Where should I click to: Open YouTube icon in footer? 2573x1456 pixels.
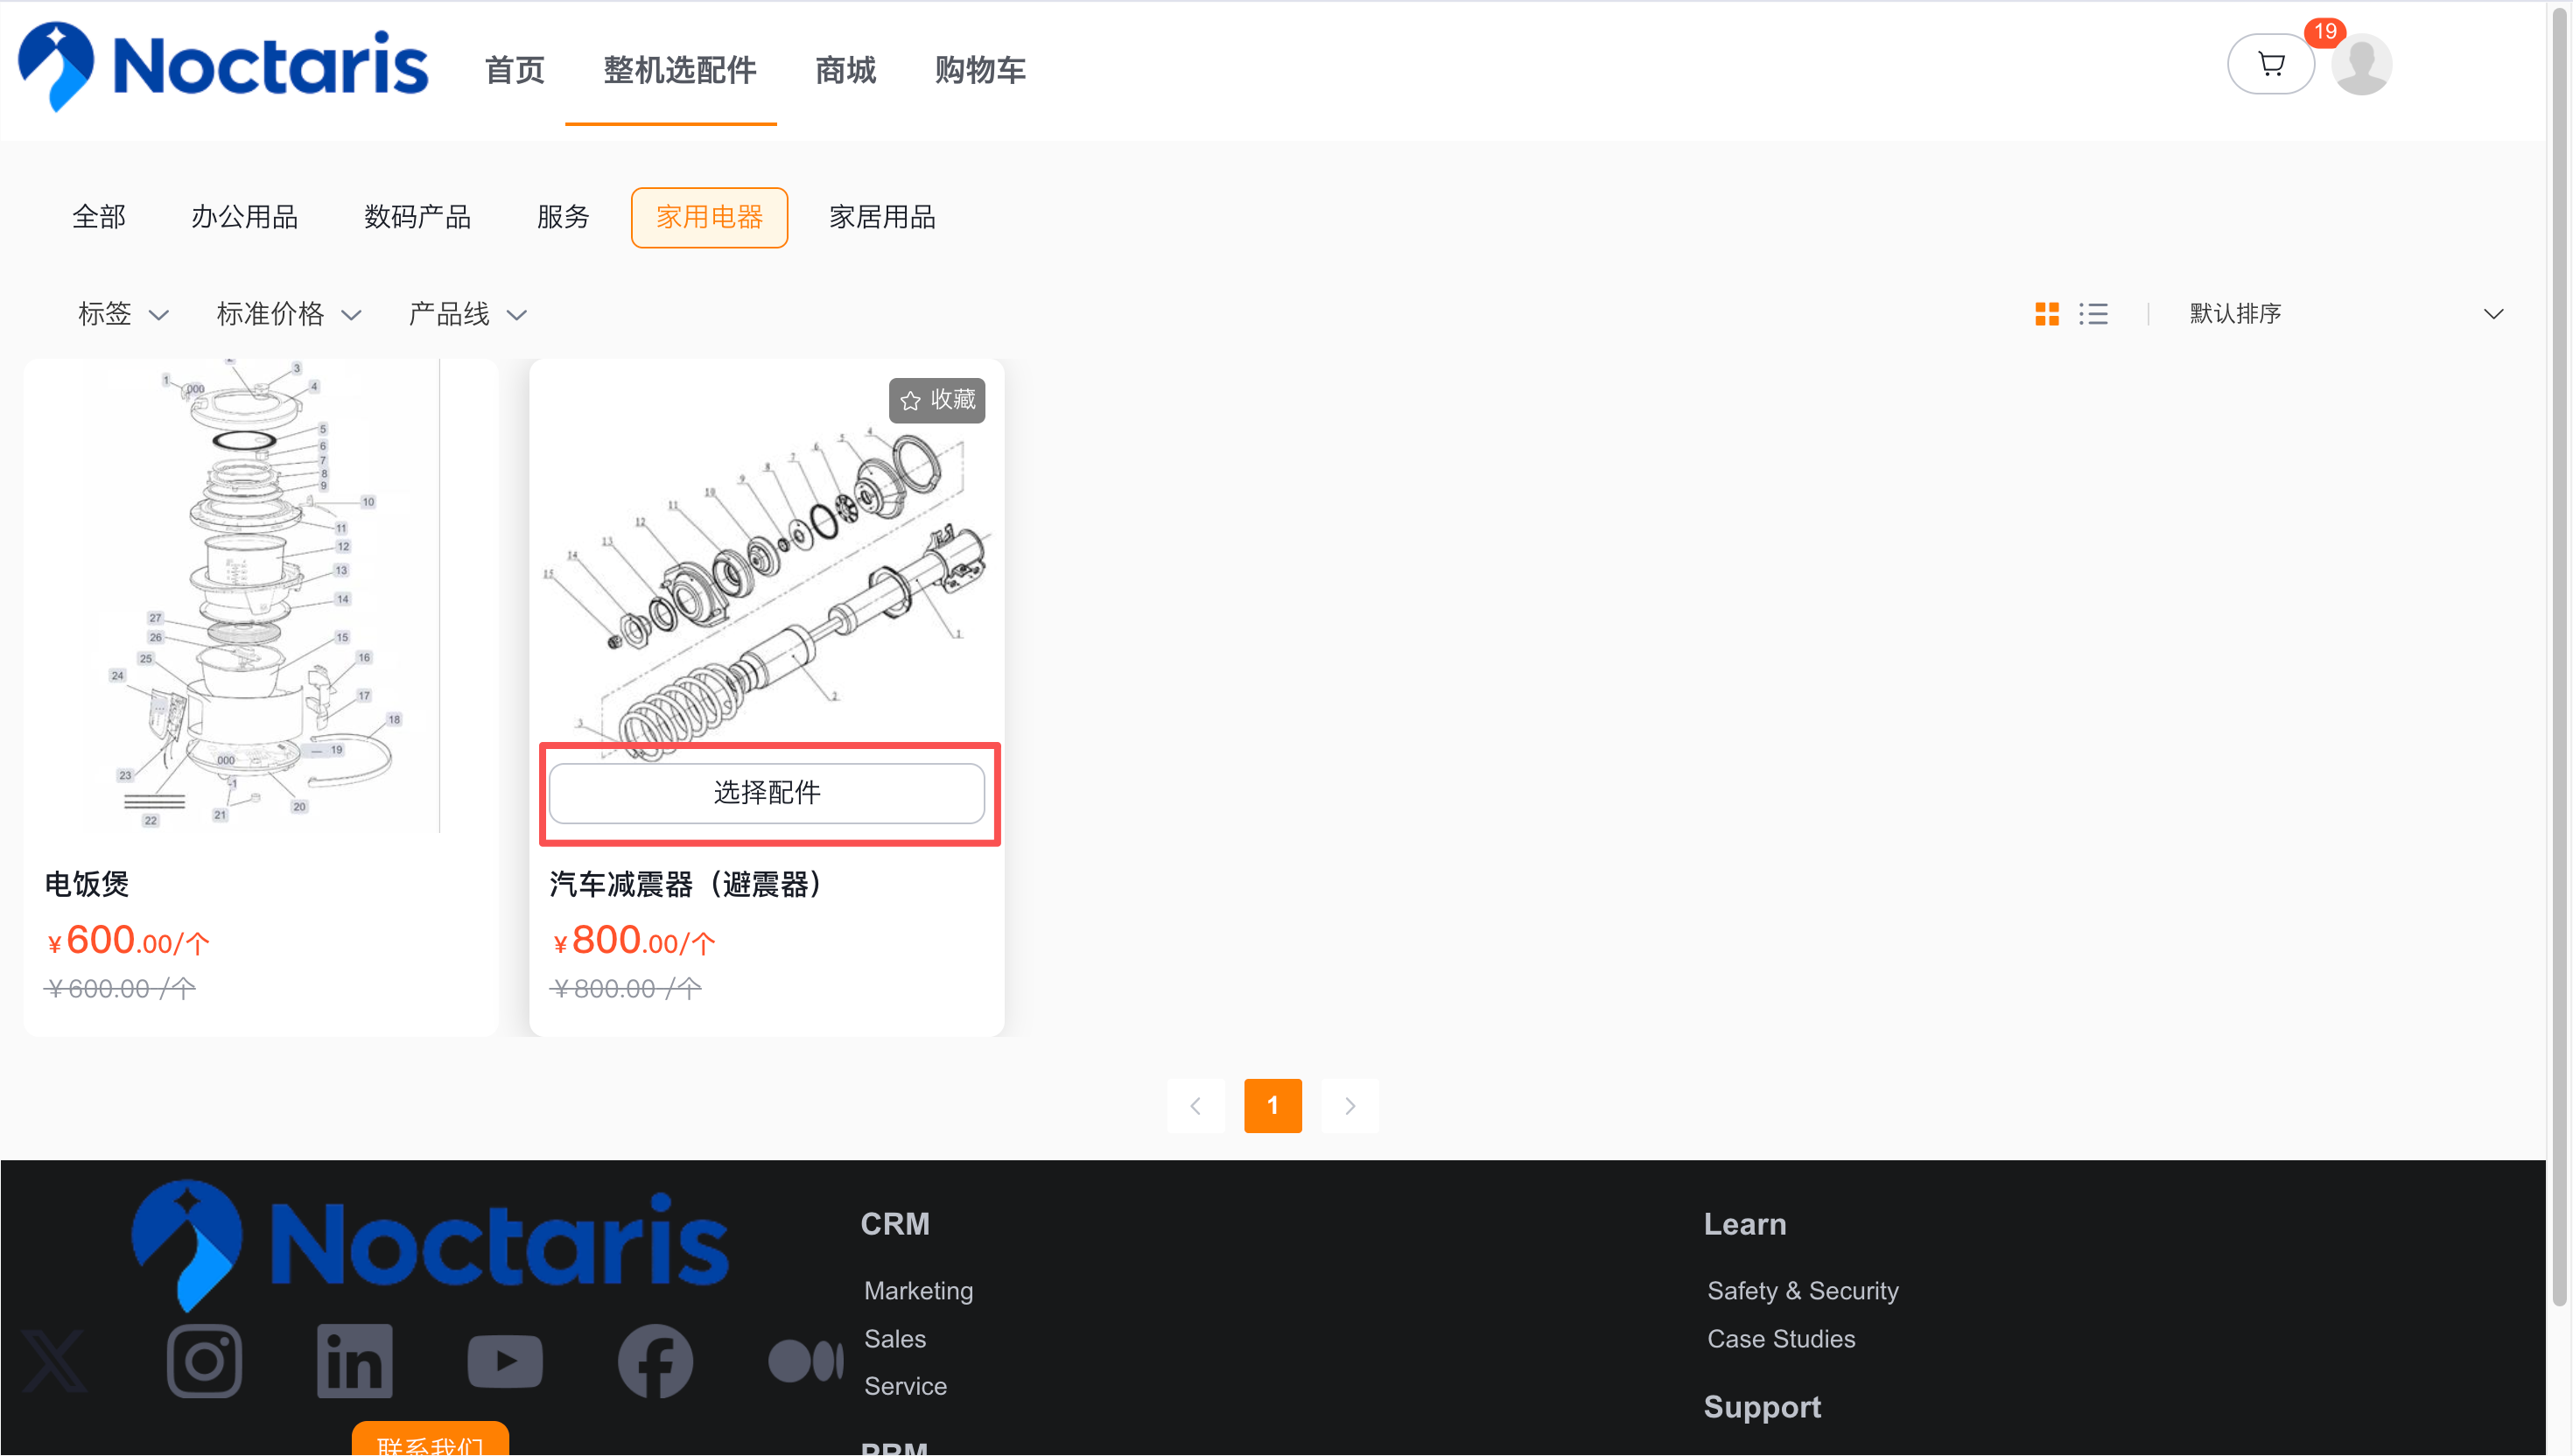point(505,1361)
